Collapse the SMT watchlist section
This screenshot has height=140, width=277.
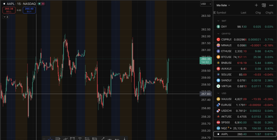pyautogui.click(x=219, y=21)
